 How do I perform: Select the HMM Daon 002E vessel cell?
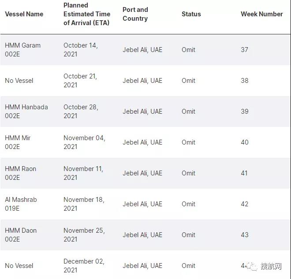(x=21, y=235)
